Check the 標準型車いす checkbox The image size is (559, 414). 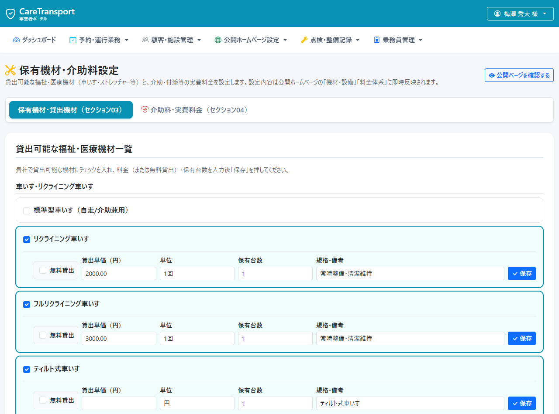tap(27, 211)
